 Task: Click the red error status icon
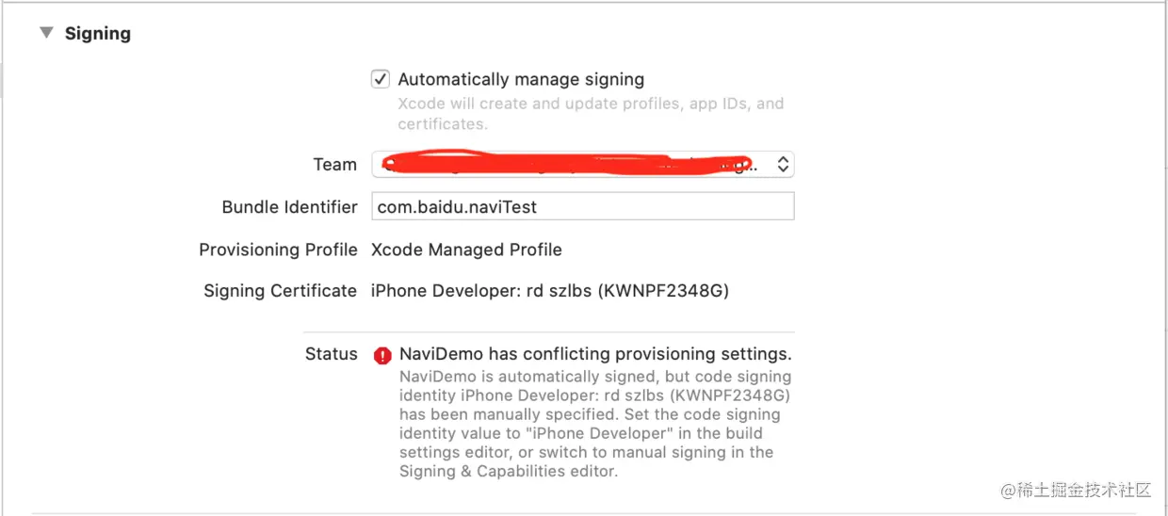tap(382, 355)
